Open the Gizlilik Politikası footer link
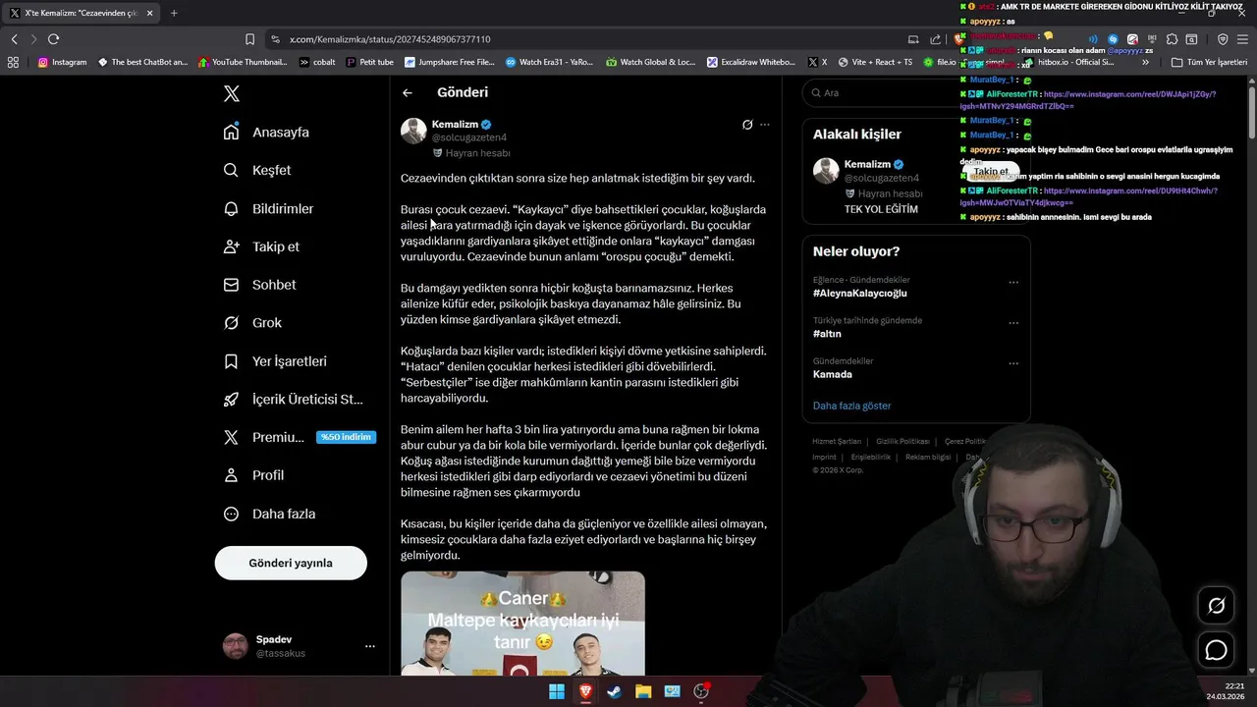Viewport: 1257px width, 707px height. click(902, 442)
